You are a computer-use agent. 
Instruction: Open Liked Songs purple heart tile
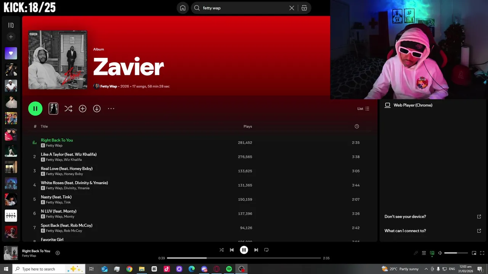11,53
